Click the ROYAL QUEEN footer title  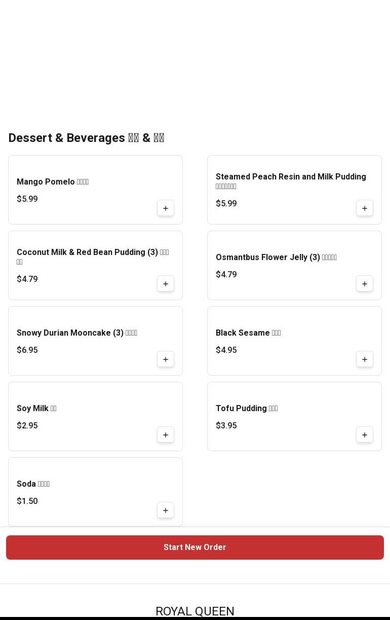[x=195, y=611]
